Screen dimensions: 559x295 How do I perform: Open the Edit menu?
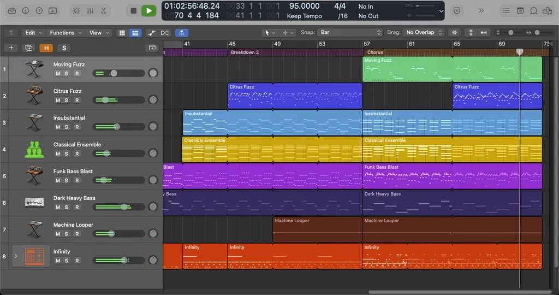tap(33, 33)
